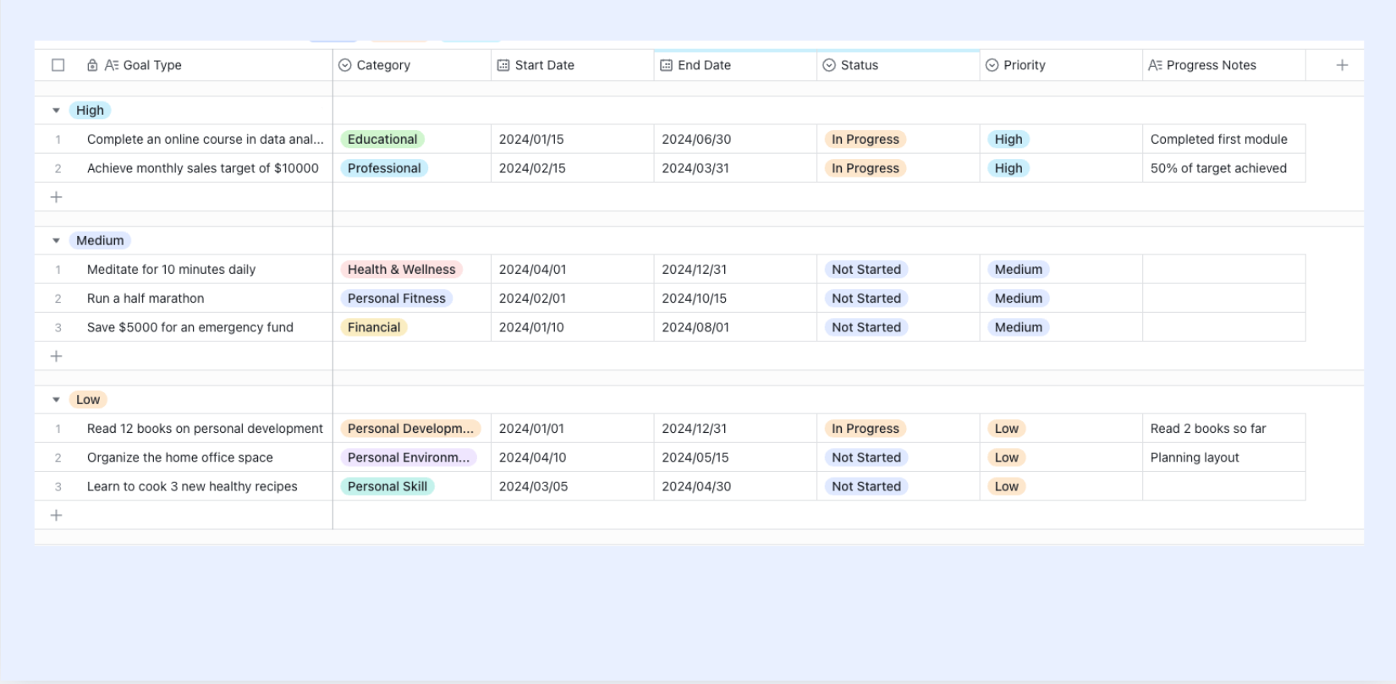Screen dimensions: 1396x684
Task: Open the Personal Skill category tag
Action: [x=387, y=486]
